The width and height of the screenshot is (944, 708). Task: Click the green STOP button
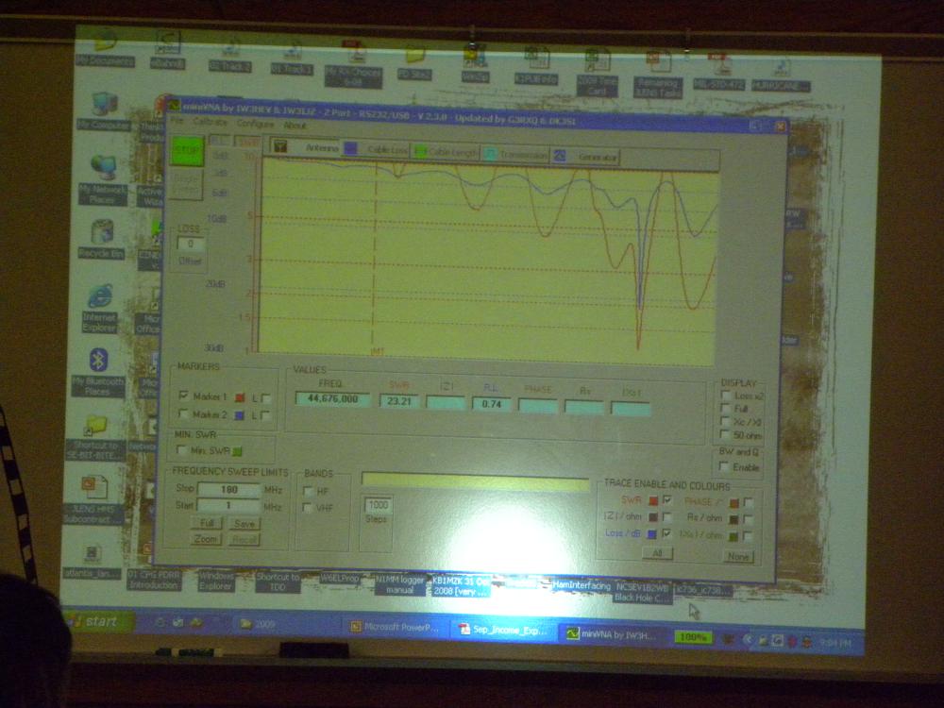tap(187, 151)
